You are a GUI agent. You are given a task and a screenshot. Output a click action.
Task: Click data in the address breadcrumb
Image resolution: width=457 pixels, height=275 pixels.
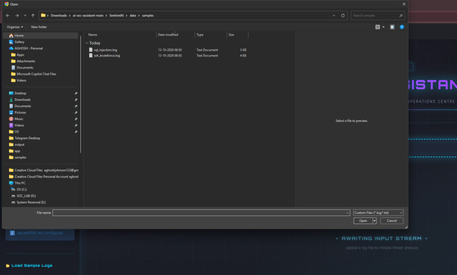133,15
